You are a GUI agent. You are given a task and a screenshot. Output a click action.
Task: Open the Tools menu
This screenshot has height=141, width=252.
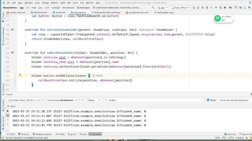(75, 3)
